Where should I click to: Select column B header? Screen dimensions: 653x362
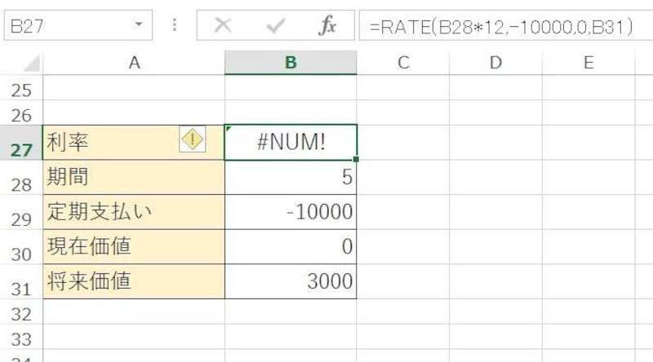[x=290, y=62]
